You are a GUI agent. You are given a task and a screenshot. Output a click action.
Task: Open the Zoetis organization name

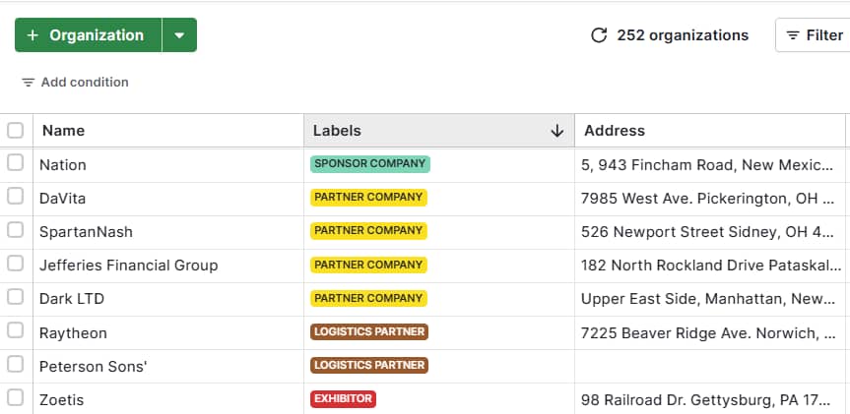[62, 400]
